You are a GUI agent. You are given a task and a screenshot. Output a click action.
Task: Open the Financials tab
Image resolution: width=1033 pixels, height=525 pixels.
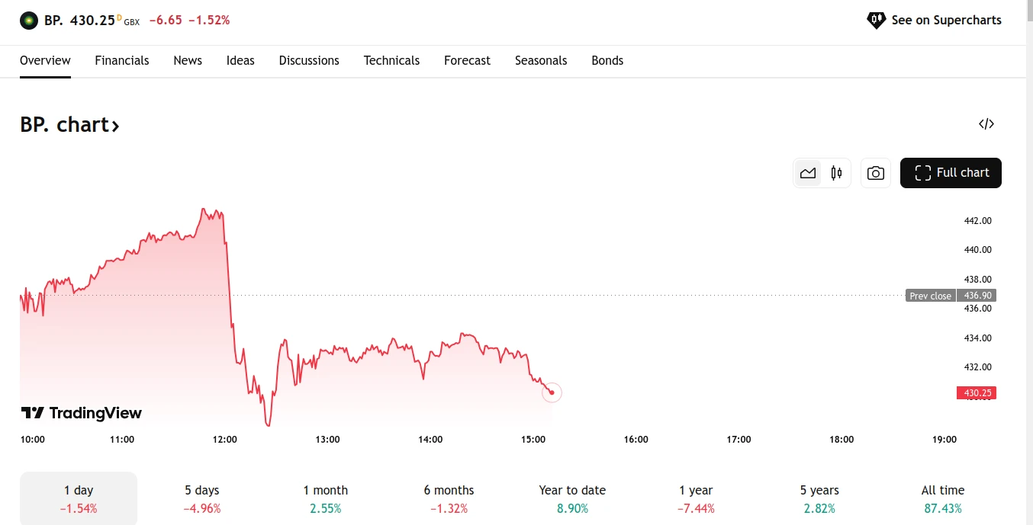[x=122, y=60]
